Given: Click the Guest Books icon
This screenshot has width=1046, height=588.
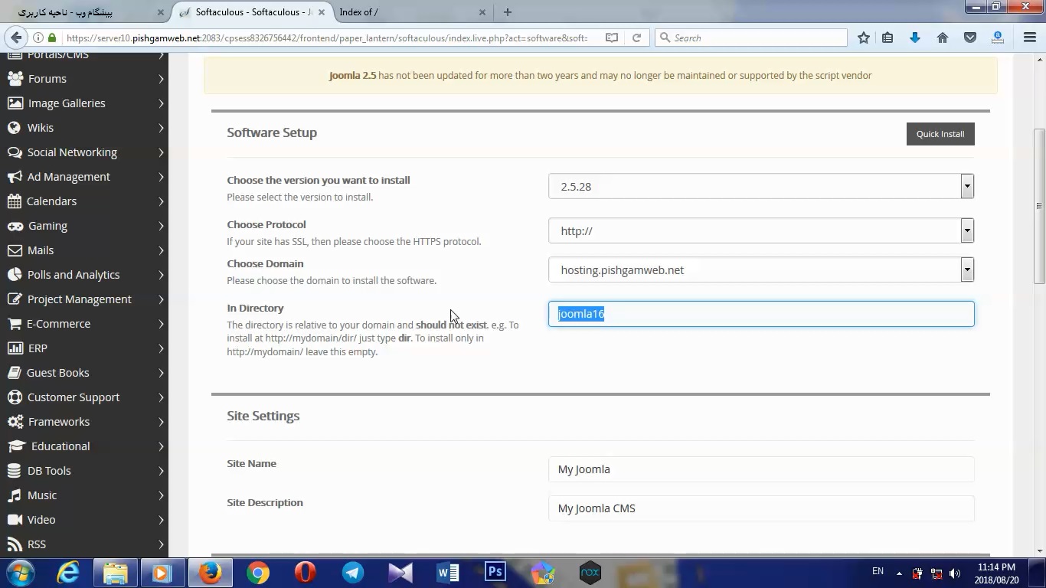Looking at the screenshot, I should 14,373.
